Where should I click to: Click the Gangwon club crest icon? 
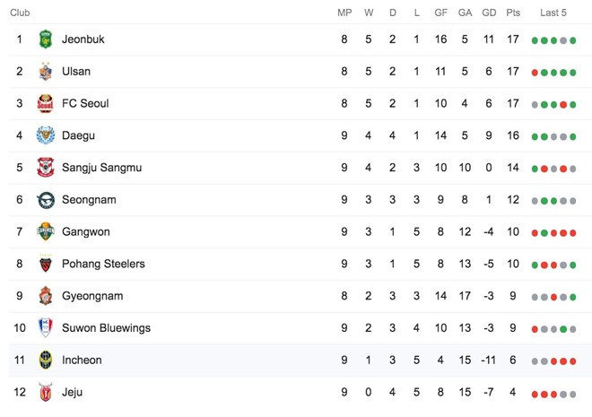click(46, 232)
